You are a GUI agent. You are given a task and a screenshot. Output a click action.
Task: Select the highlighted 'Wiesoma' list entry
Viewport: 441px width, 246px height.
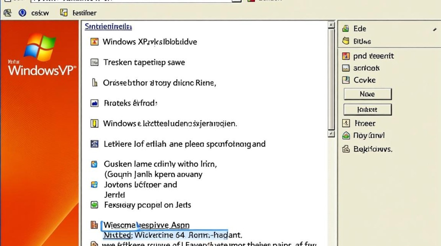(x=146, y=225)
